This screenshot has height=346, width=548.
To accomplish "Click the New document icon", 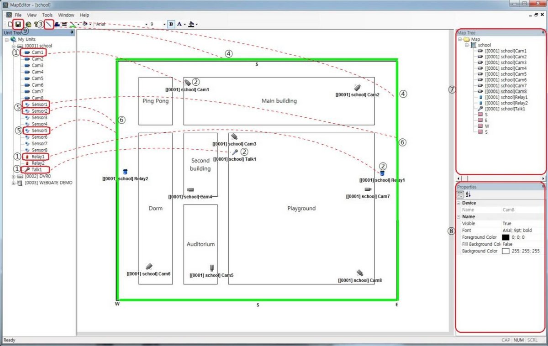I will click(10, 24).
